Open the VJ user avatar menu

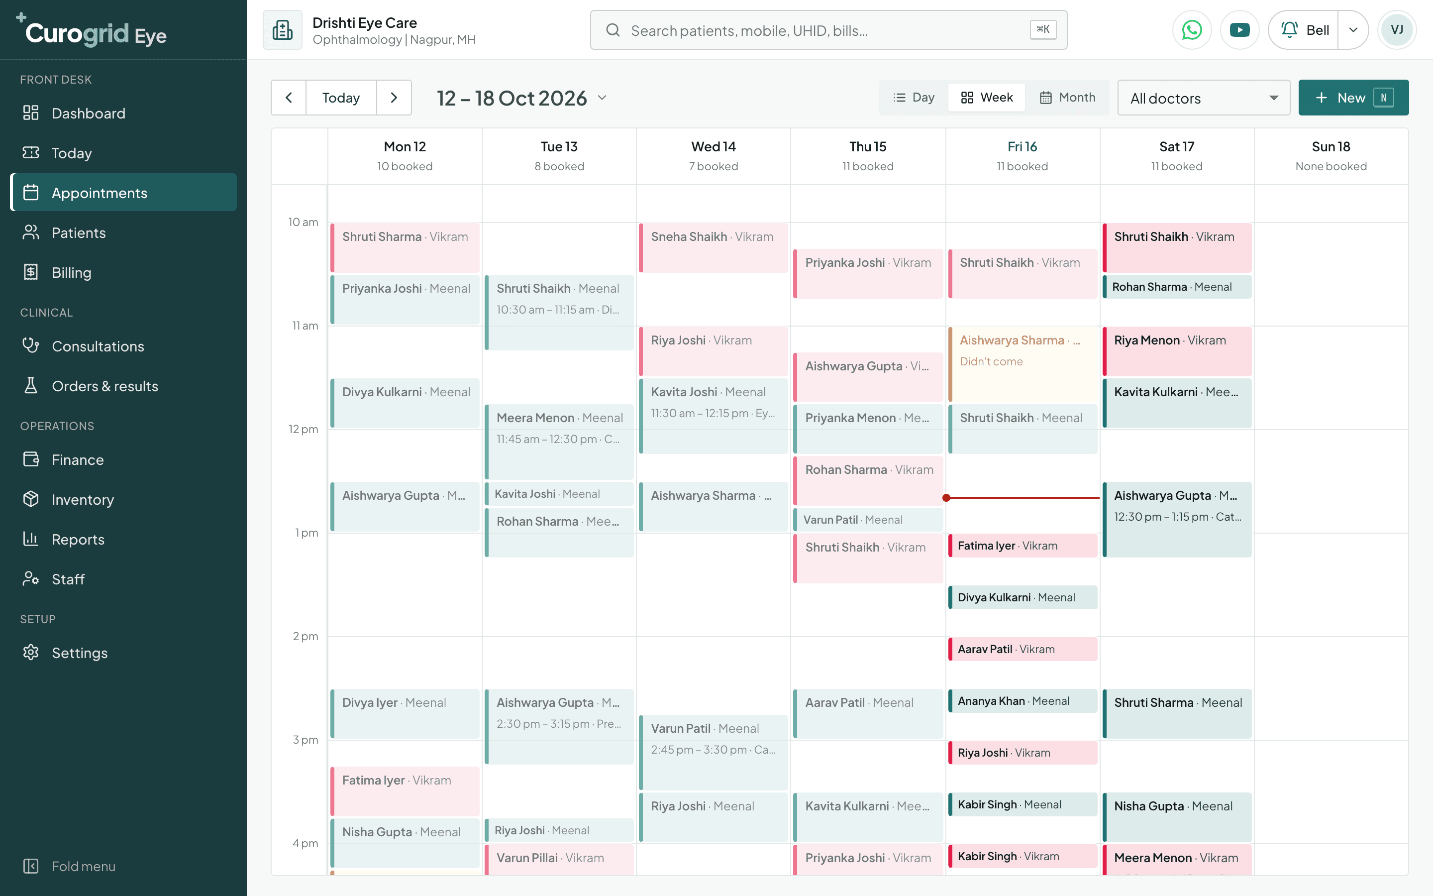tap(1397, 30)
